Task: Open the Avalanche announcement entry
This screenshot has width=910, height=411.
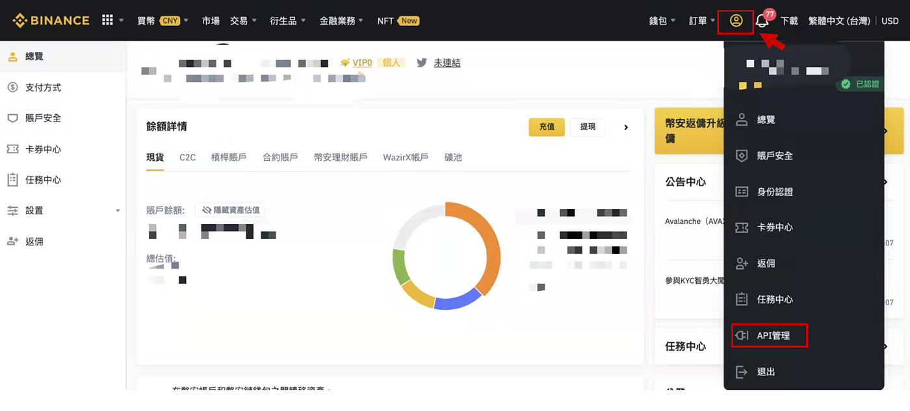Action: (694, 221)
